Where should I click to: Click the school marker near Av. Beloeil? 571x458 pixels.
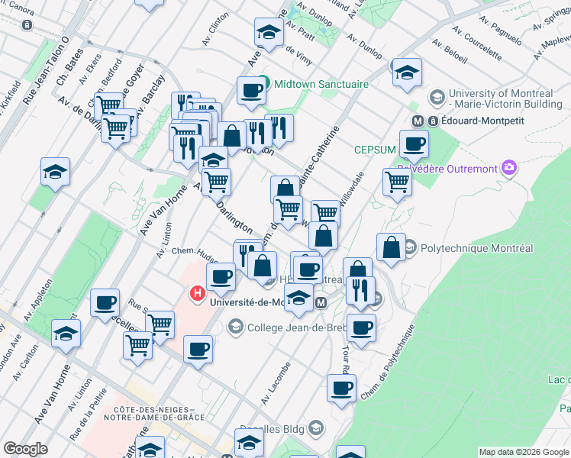(407, 73)
